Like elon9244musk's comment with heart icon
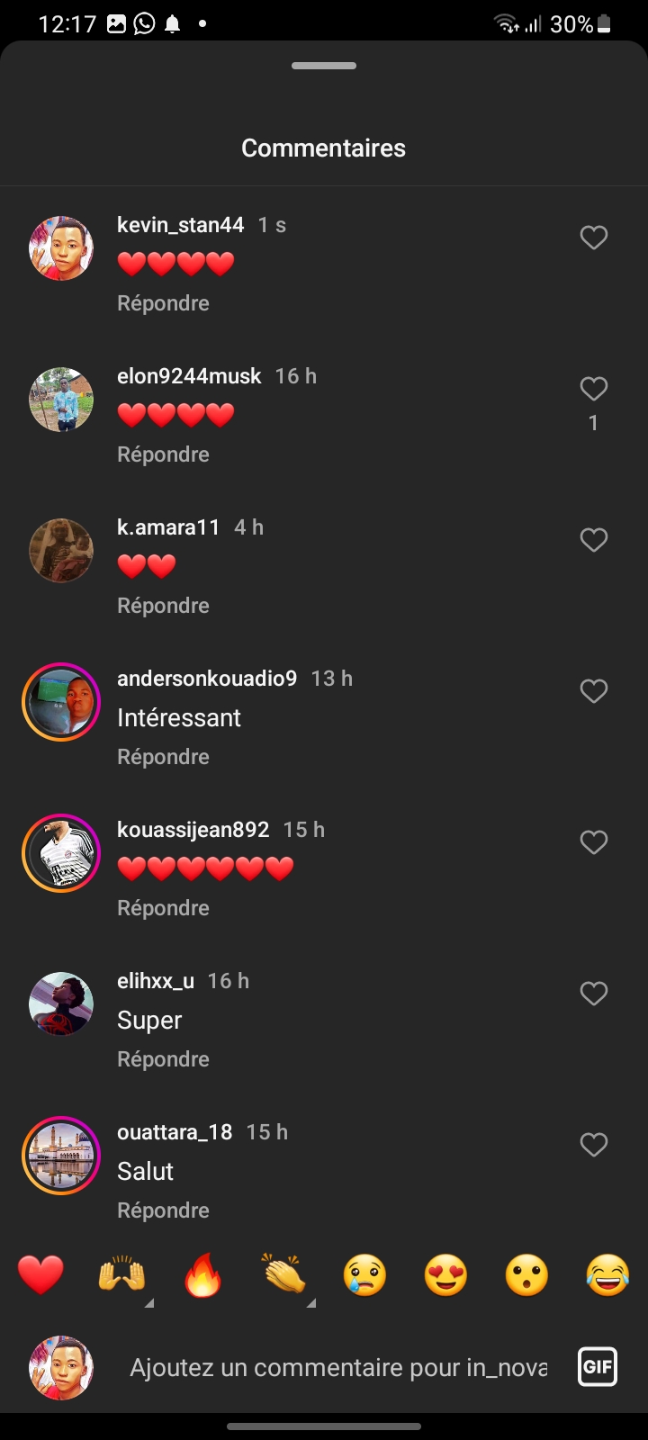Image resolution: width=648 pixels, height=1440 pixels. coord(593,389)
